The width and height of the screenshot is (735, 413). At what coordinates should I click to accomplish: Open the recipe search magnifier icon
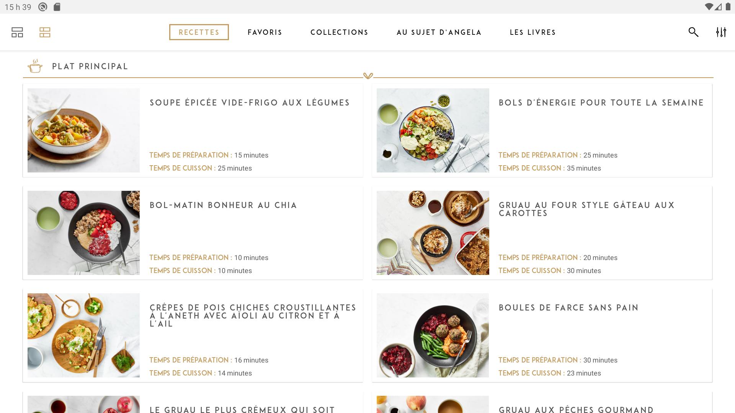(693, 32)
